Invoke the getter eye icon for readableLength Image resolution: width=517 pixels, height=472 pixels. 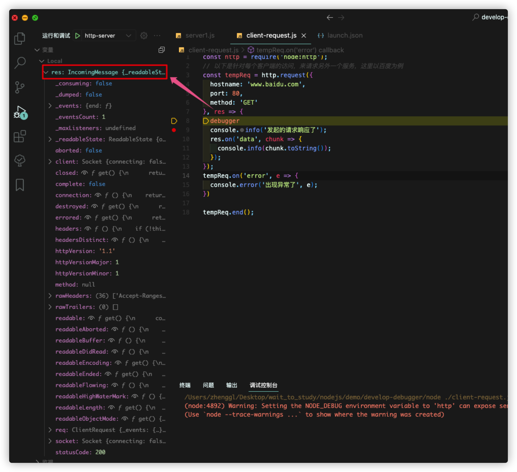point(111,408)
